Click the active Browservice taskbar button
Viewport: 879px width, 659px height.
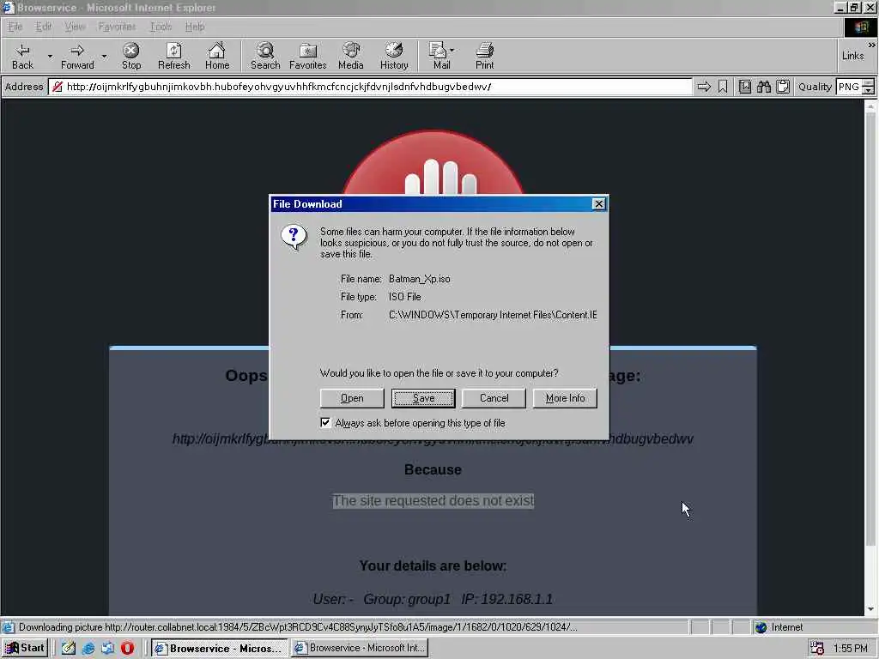point(219,649)
